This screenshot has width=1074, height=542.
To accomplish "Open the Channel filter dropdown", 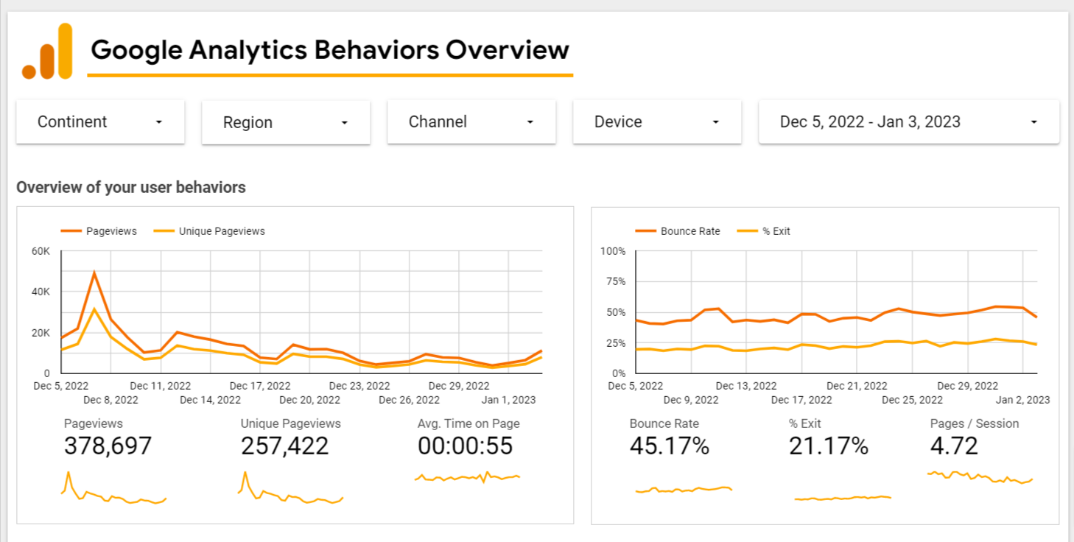I will (471, 122).
